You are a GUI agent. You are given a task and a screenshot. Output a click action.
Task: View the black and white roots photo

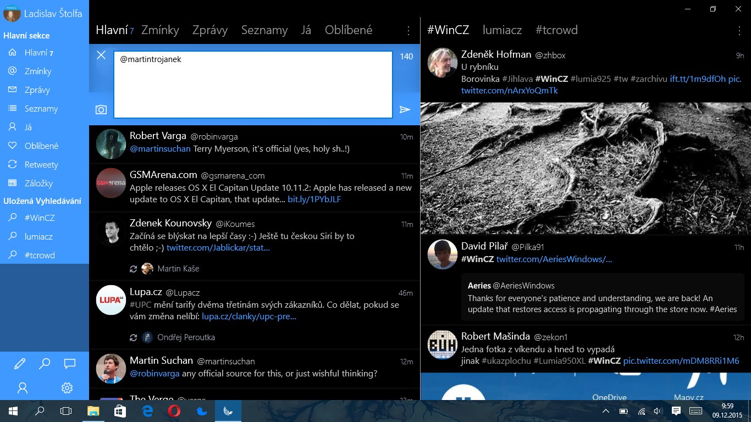point(586,168)
